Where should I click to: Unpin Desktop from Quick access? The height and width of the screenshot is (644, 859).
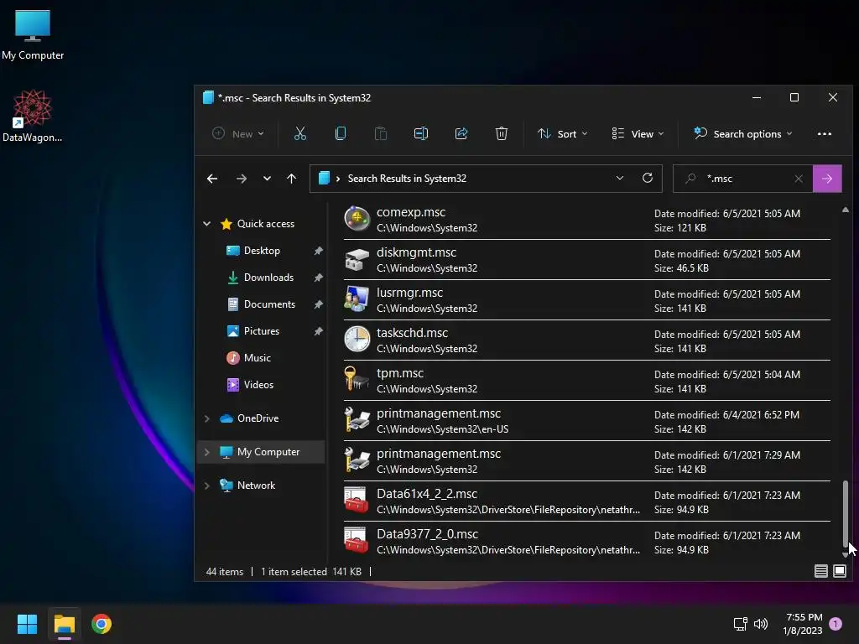click(x=318, y=251)
